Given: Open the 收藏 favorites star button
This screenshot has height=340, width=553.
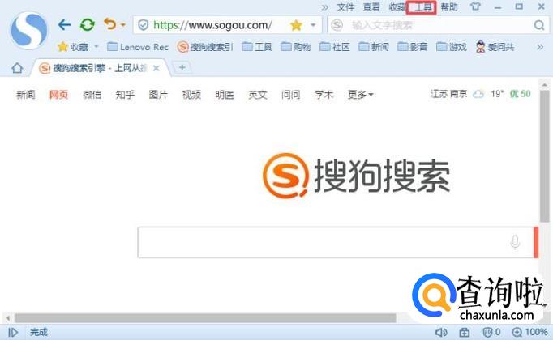Looking at the screenshot, I should coord(73,47).
